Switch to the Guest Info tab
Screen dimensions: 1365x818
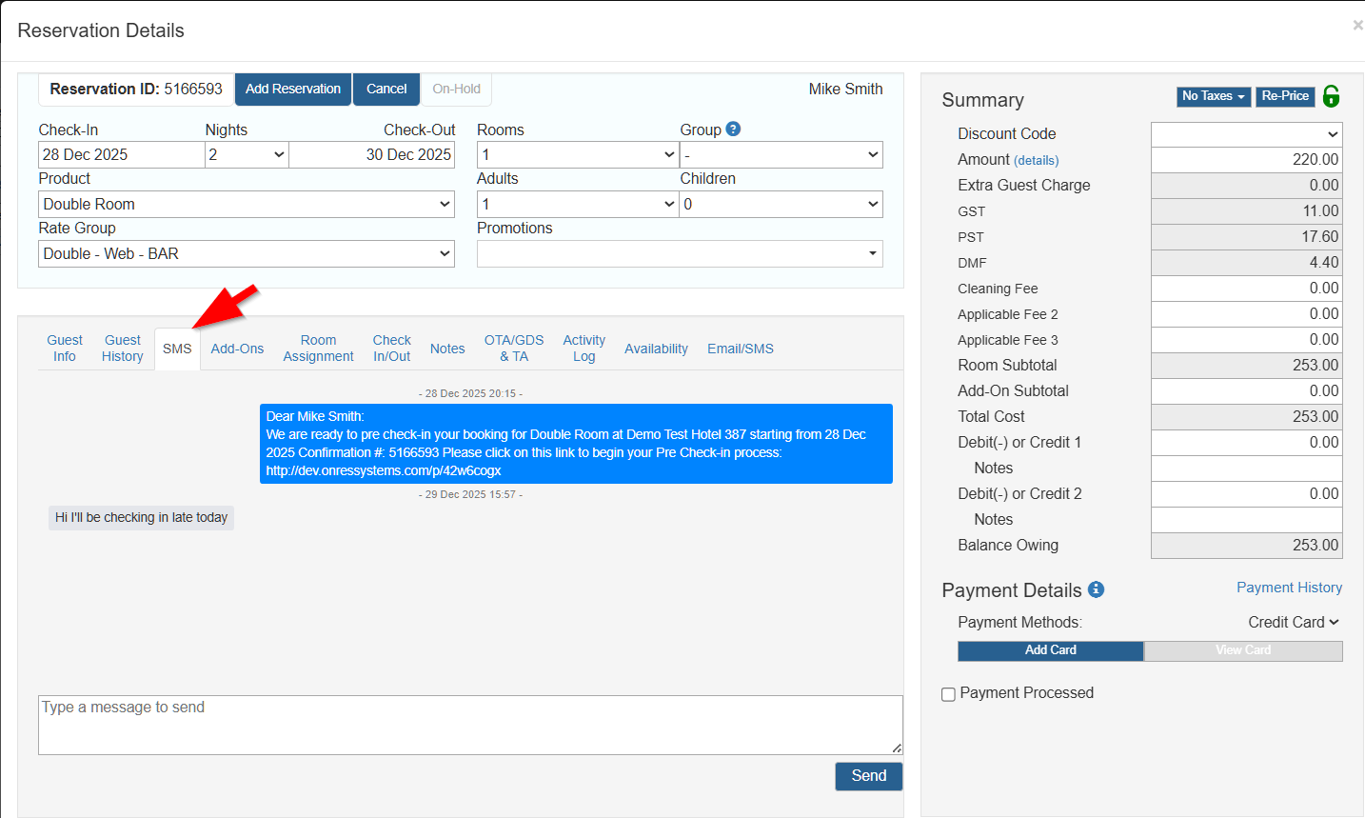click(65, 349)
